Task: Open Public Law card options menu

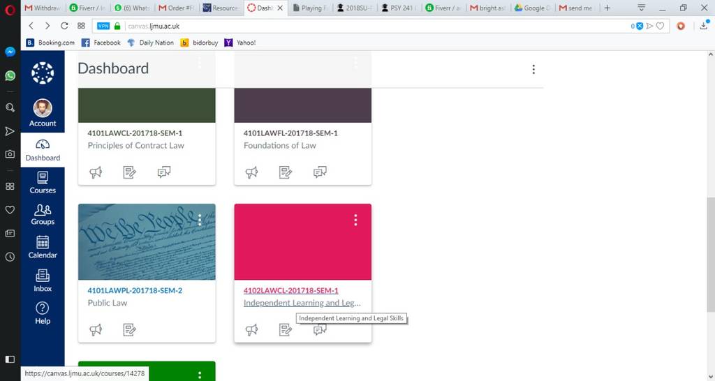Action: [200, 220]
